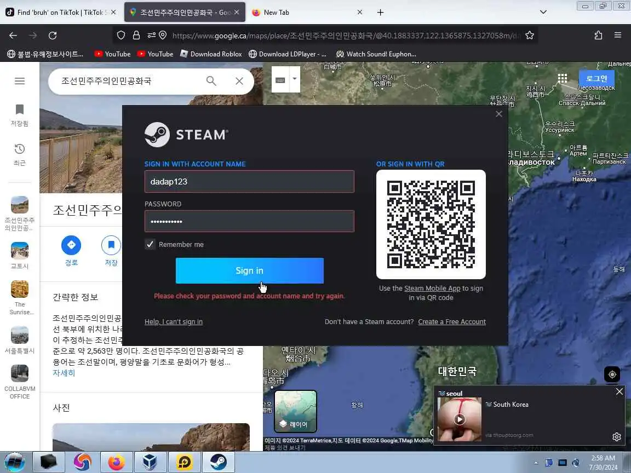Select the Google Maps browser tab
Viewport: 631px width, 473px height.
[x=184, y=13]
